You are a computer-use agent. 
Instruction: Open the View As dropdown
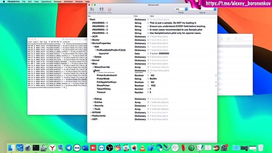(x=202, y=9)
